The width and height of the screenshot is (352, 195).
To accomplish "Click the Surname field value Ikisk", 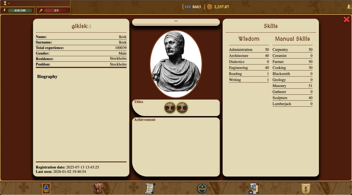I will click(122, 42).
